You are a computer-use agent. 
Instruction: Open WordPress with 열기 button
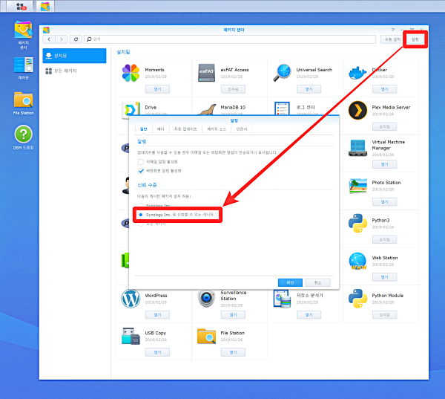coord(157,314)
